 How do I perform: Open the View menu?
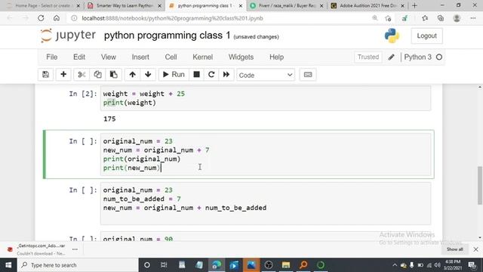109,57
